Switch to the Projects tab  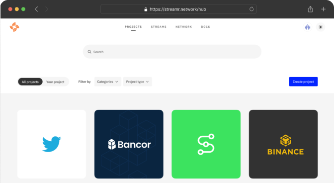tap(133, 27)
